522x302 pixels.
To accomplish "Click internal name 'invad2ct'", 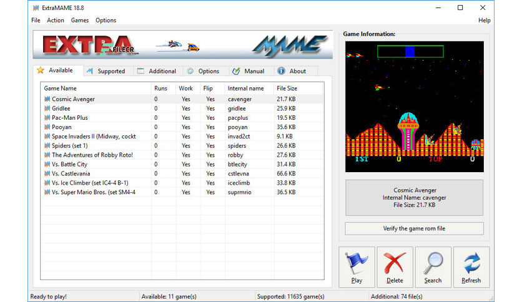I will (239, 137).
